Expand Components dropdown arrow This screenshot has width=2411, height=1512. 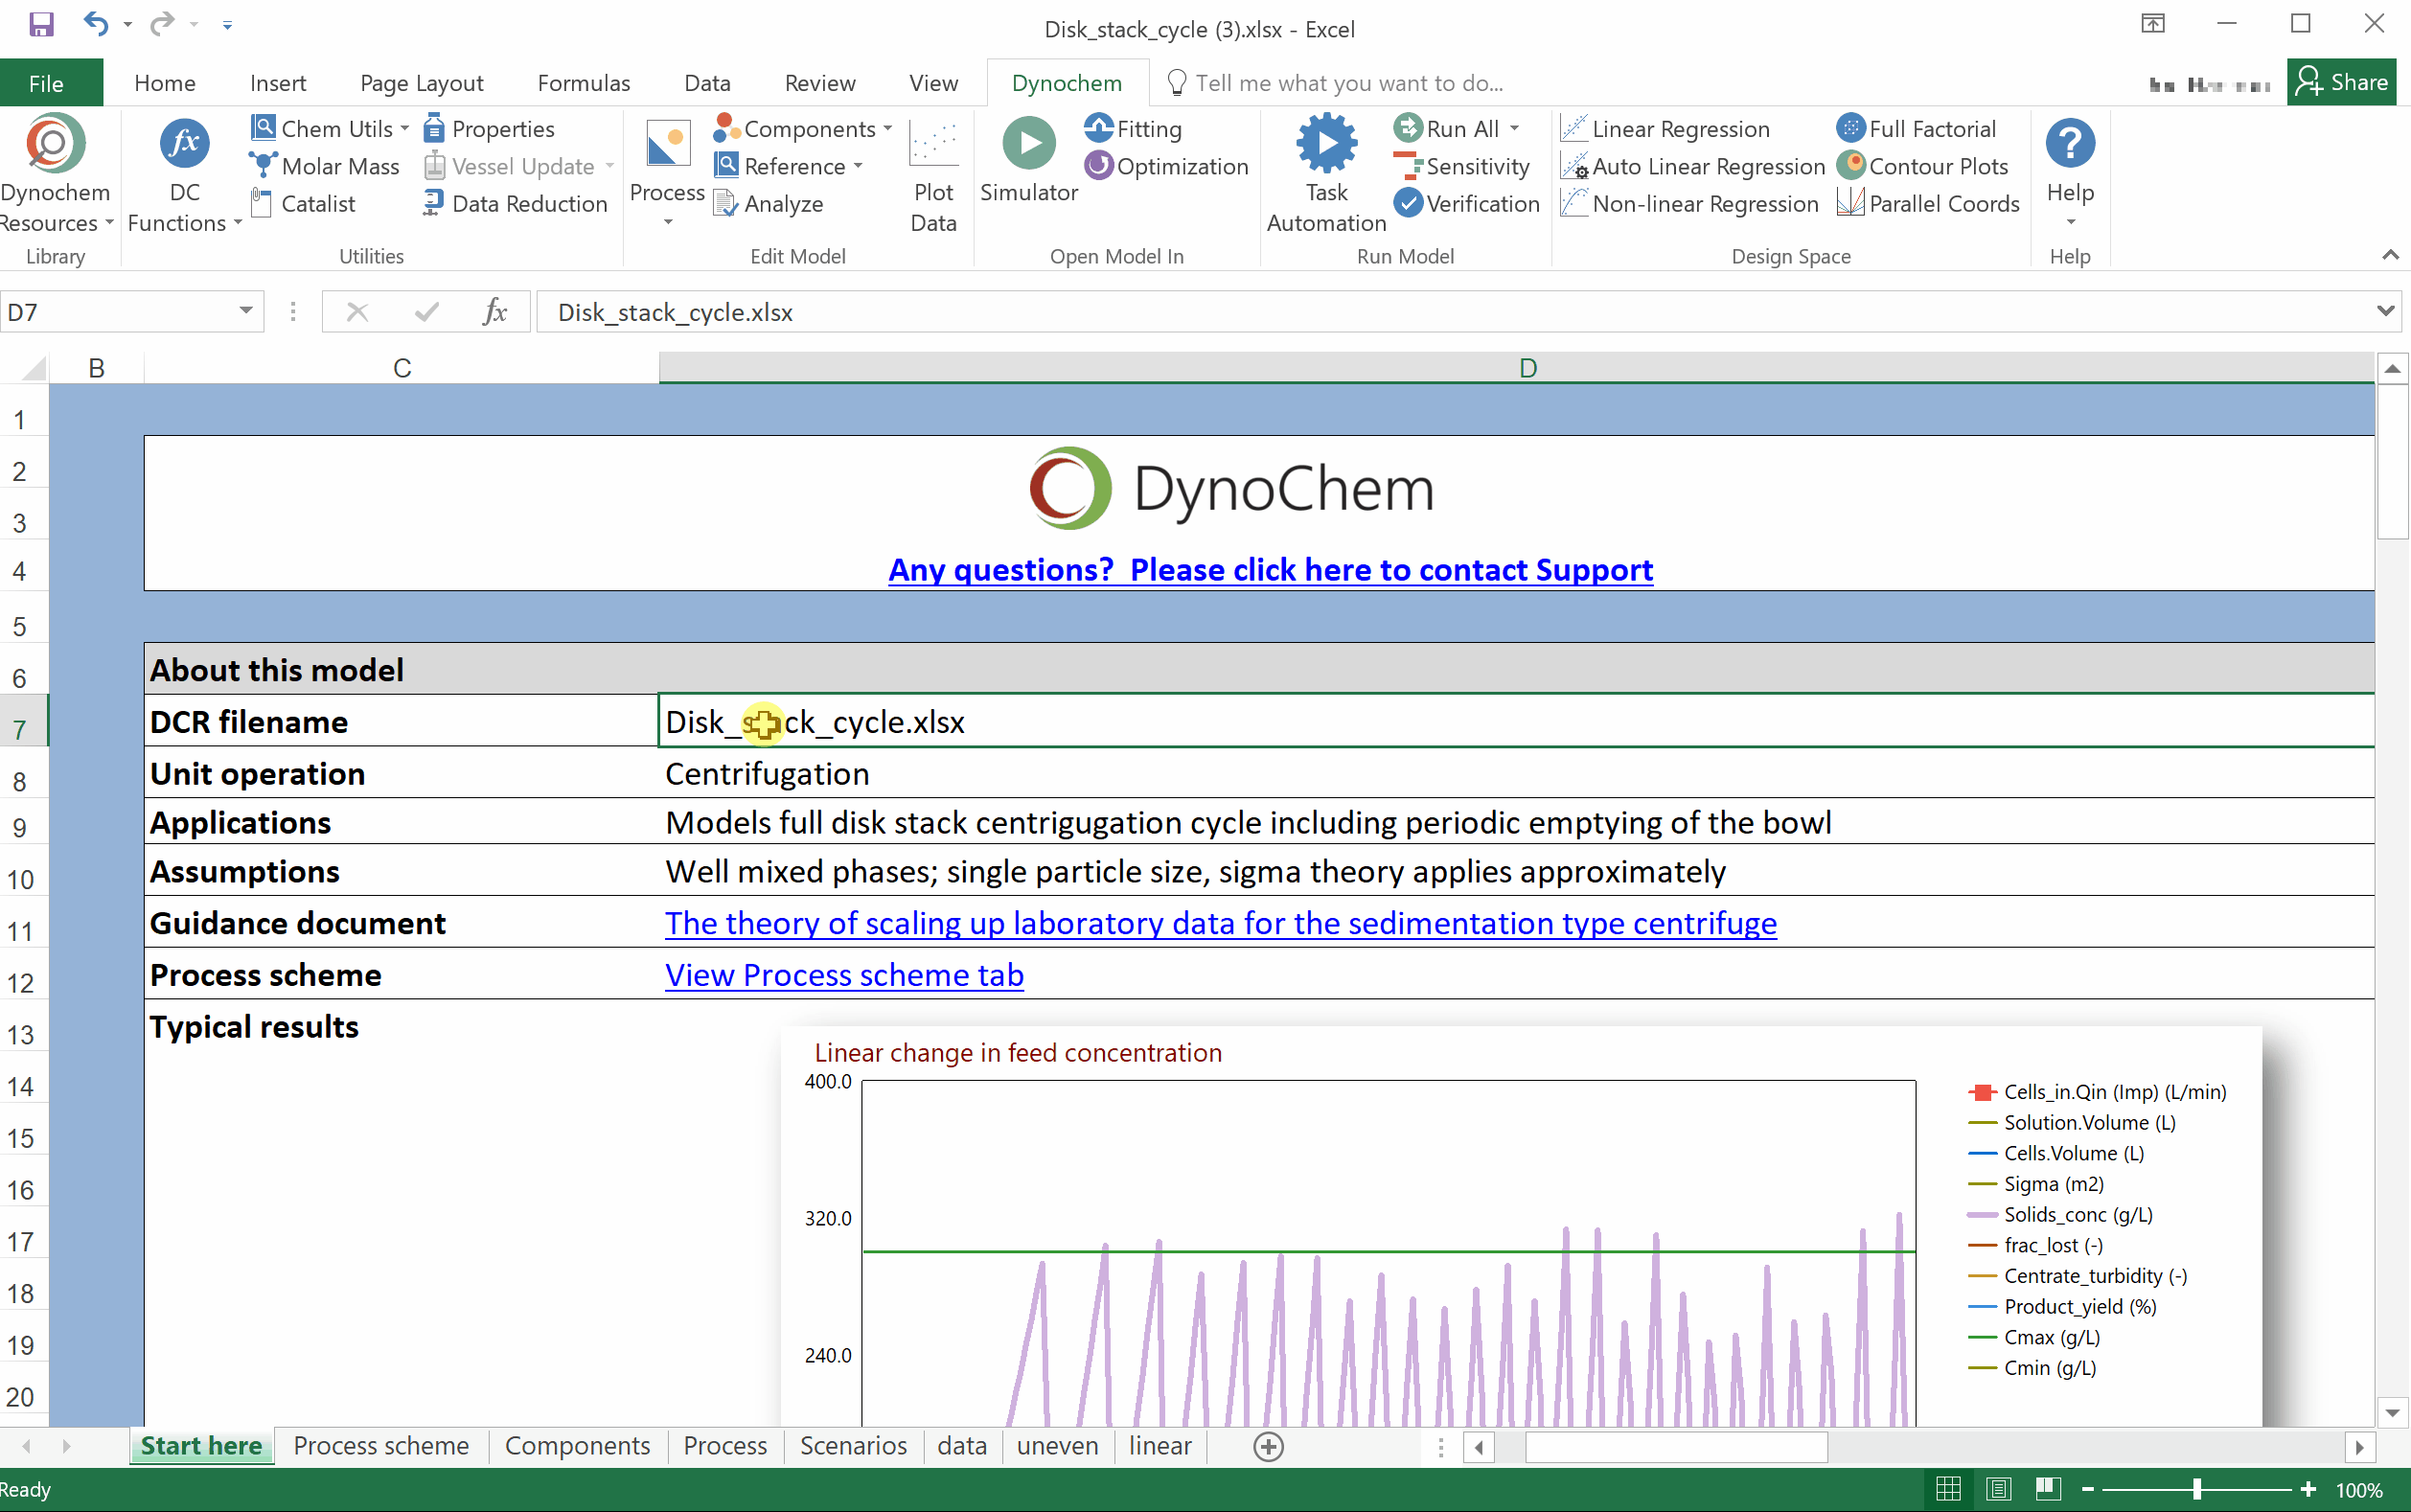coord(887,129)
